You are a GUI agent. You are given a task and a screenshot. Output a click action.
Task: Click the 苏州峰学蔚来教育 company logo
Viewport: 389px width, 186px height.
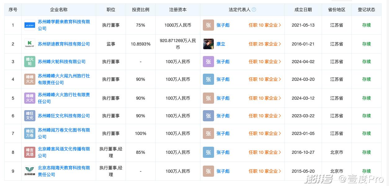coord(30,25)
